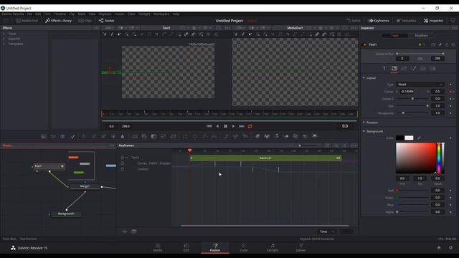Screen dimensions: 459x258
Task: Open Nodes panel options menu
Action: [x=112, y=145]
